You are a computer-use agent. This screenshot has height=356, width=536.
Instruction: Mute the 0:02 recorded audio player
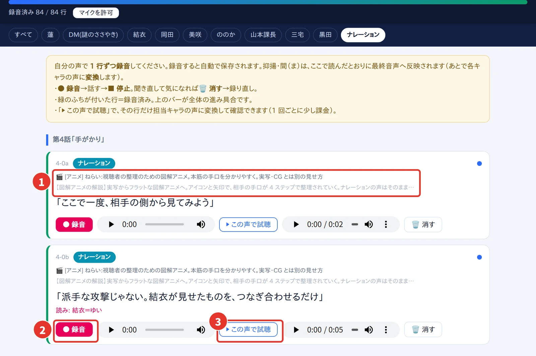point(369,225)
